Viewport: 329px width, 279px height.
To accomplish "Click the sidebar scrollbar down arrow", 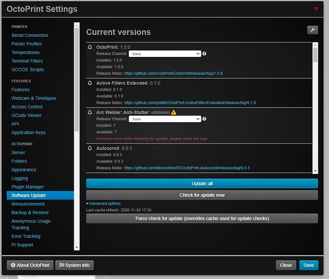I will coord(77,248).
